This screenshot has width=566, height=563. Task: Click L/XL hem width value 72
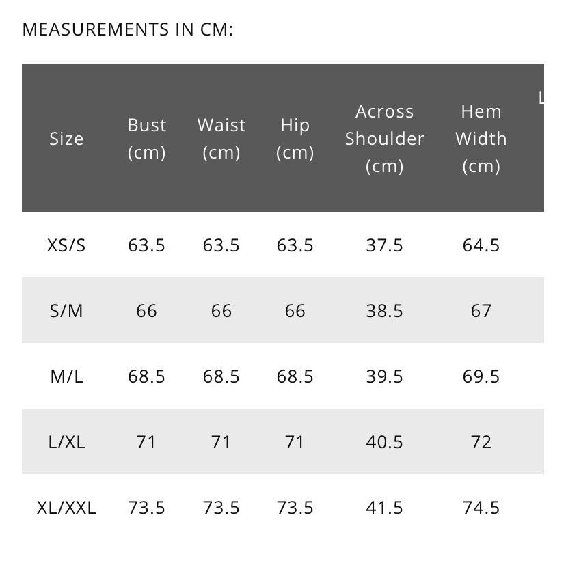(481, 442)
